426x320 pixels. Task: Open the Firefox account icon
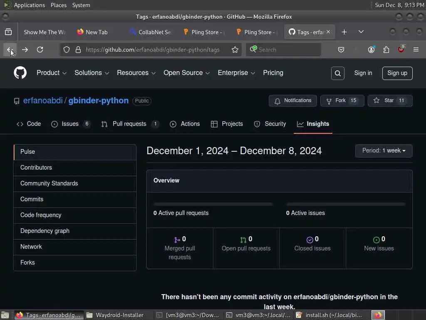pos(371,50)
